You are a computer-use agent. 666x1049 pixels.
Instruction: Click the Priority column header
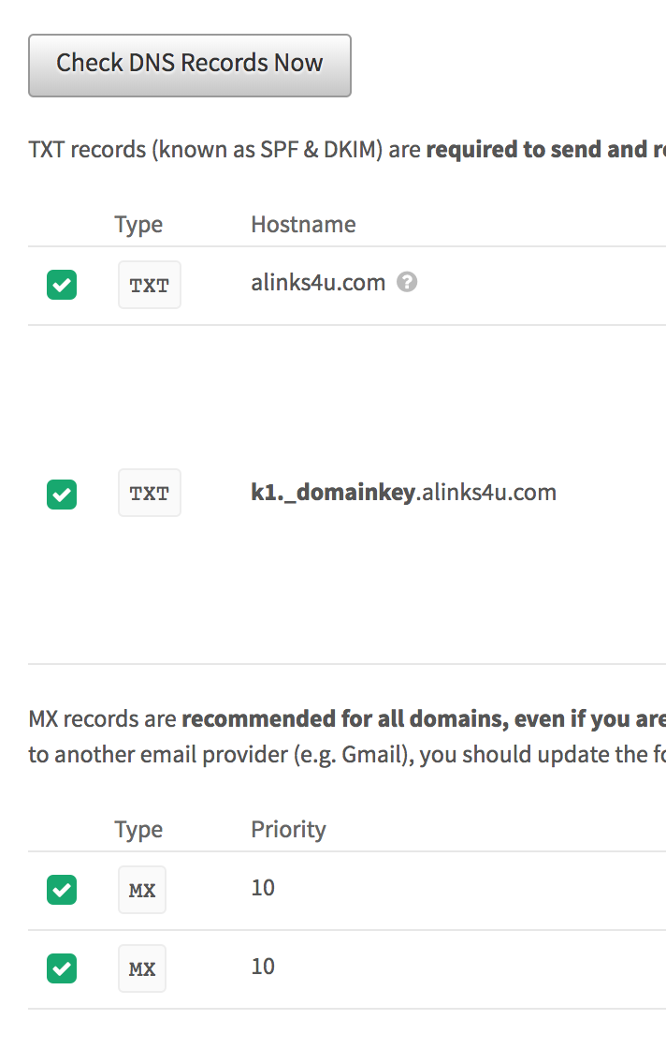[288, 830]
